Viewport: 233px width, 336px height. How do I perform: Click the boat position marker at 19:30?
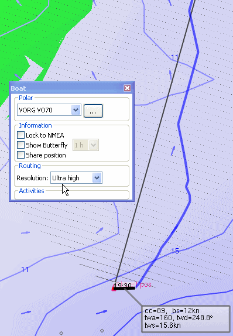point(124,286)
